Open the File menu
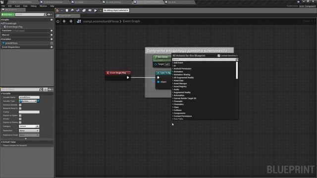Screen dimensions: 317x178 click(x=3, y=6)
